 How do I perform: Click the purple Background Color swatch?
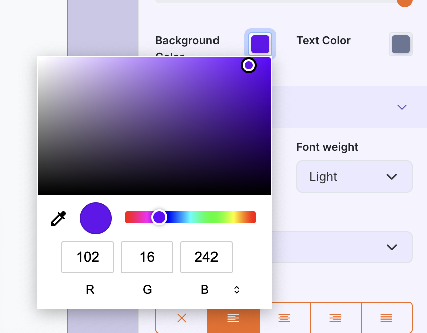(x=260, y=44)
